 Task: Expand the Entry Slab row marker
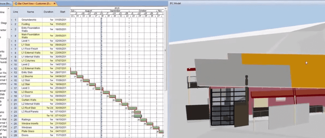pyautogui.click(x=12, y=72)
